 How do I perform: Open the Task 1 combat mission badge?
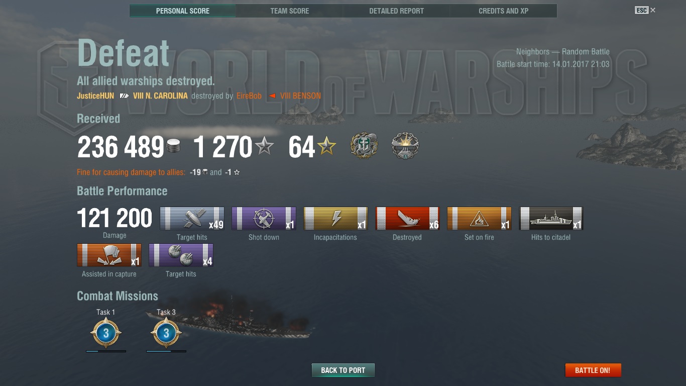(106, 333)
